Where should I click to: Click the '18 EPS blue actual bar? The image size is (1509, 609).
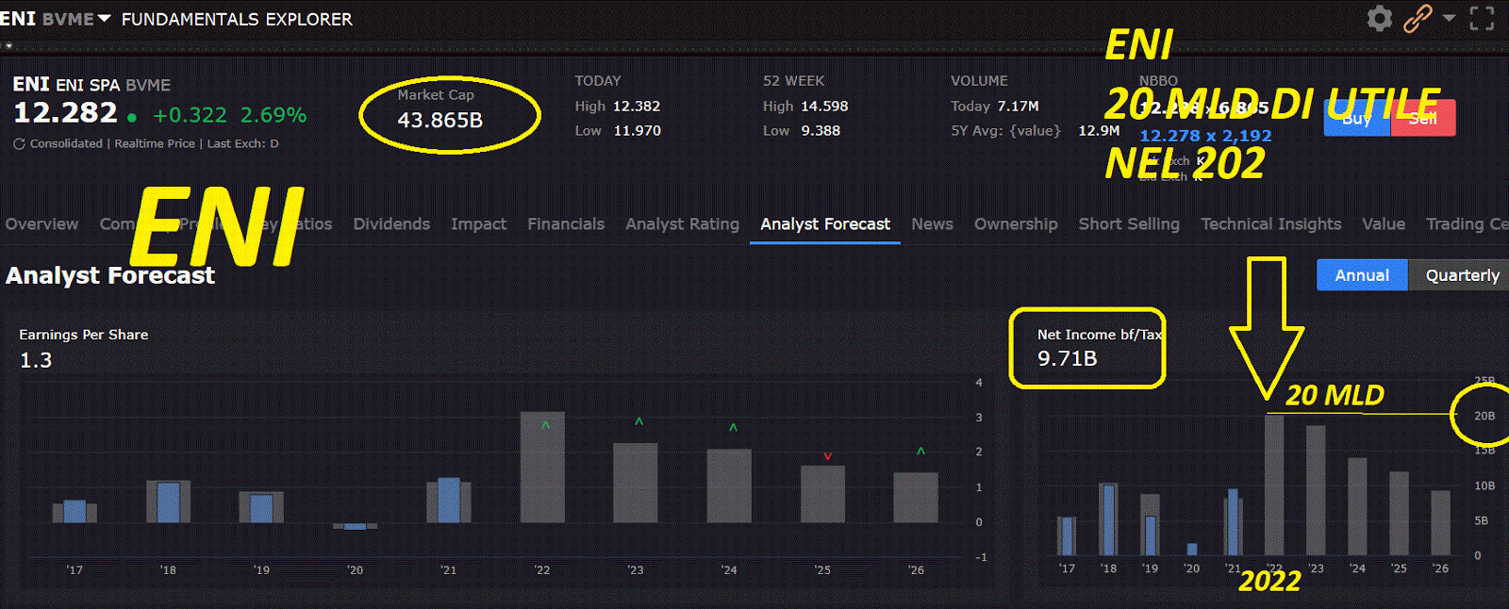click(169, 502)
